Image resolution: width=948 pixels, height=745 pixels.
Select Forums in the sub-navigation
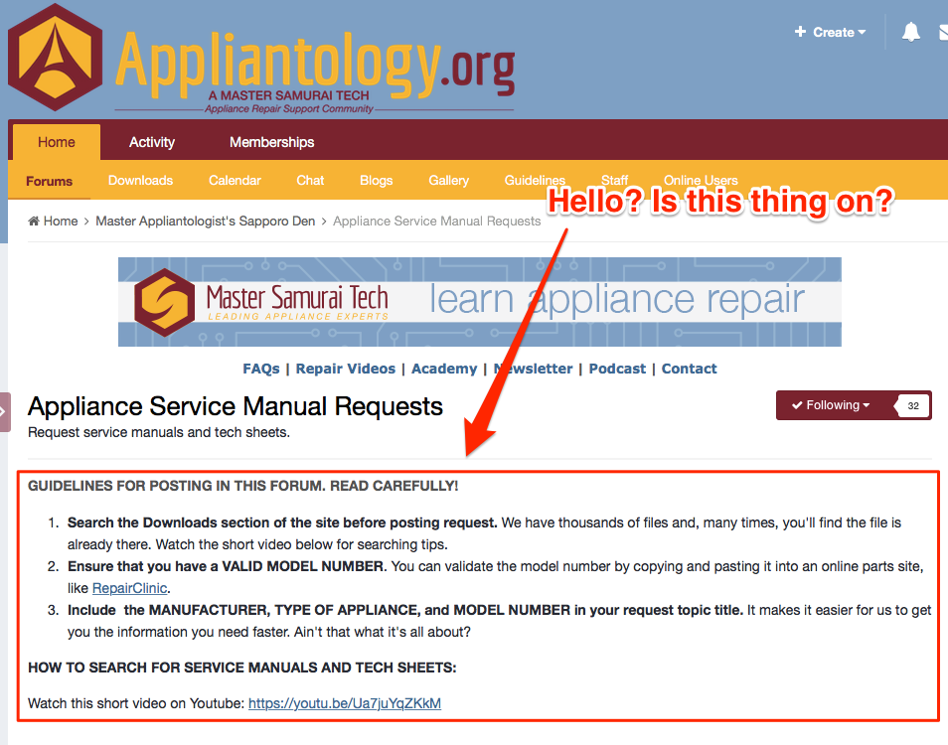point(49,181)
